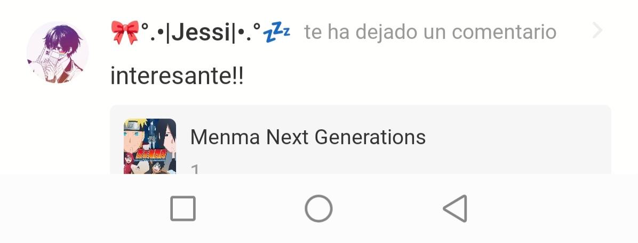Screen dimensions: 638x243
Task: Click the word "Generations" in the title
Action: 370,137
